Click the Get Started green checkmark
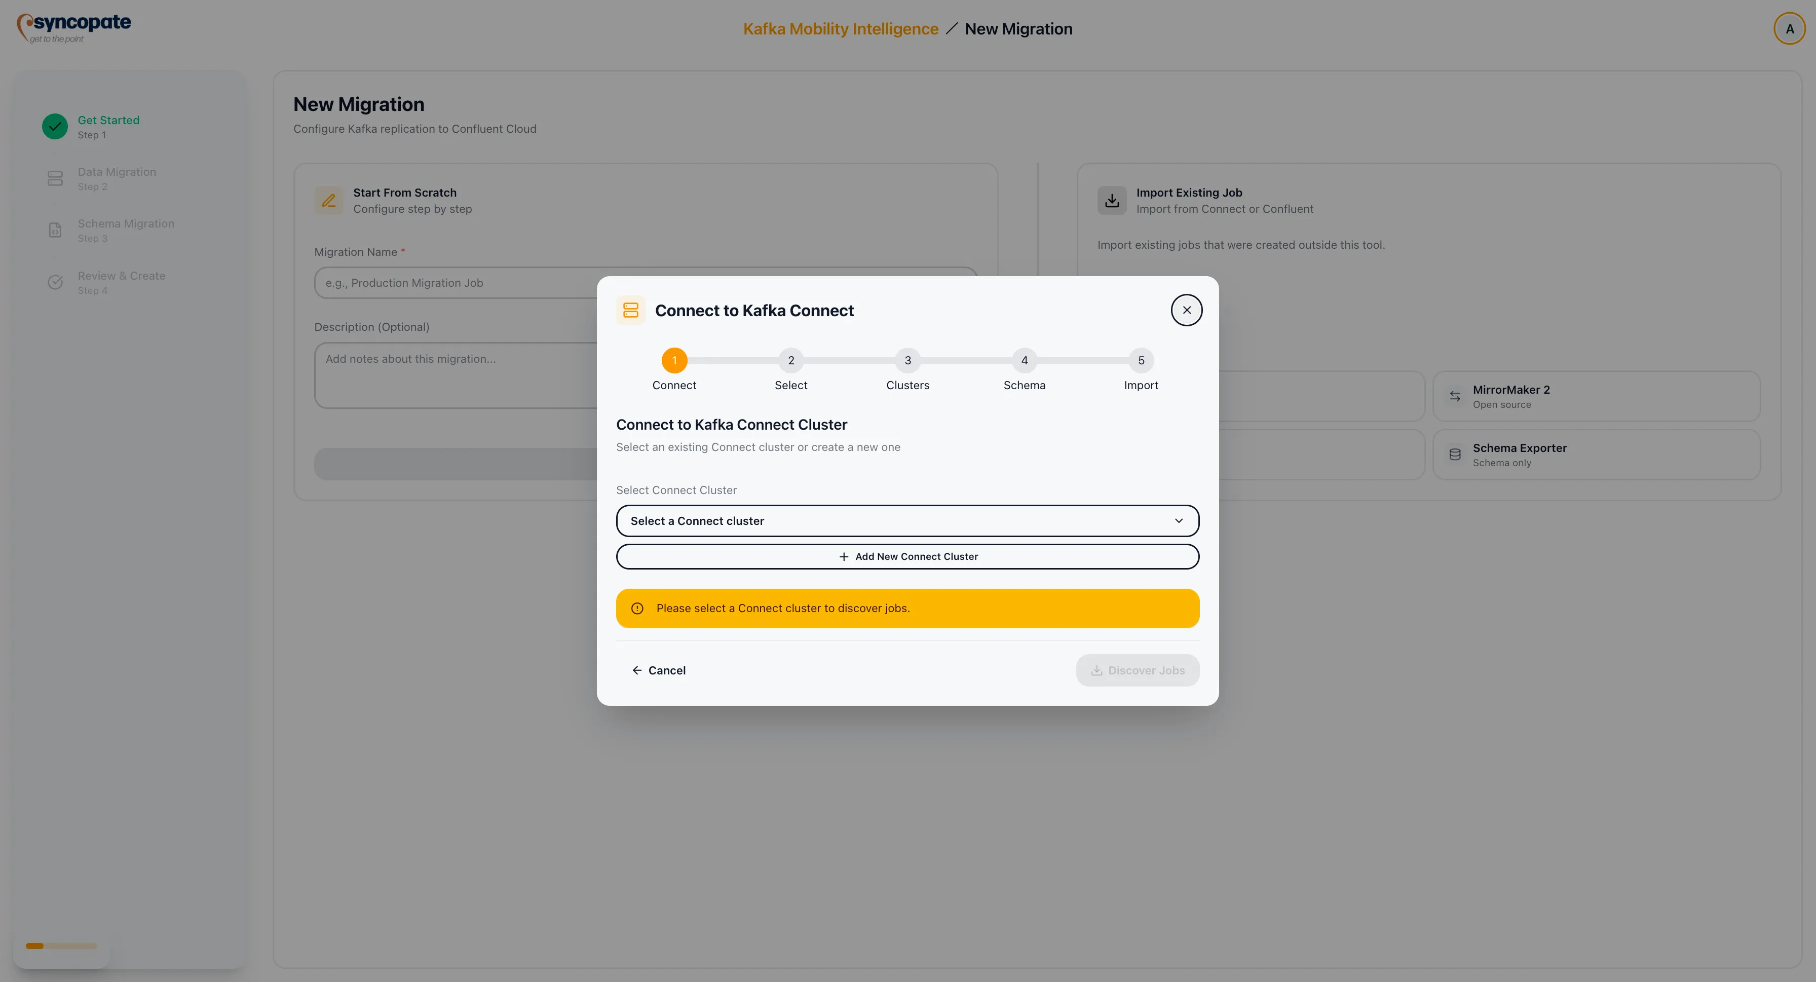The image size is (1816, 982). (55, 127)
